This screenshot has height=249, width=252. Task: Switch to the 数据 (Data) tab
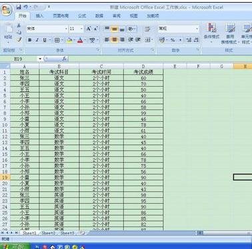(99, 16)
